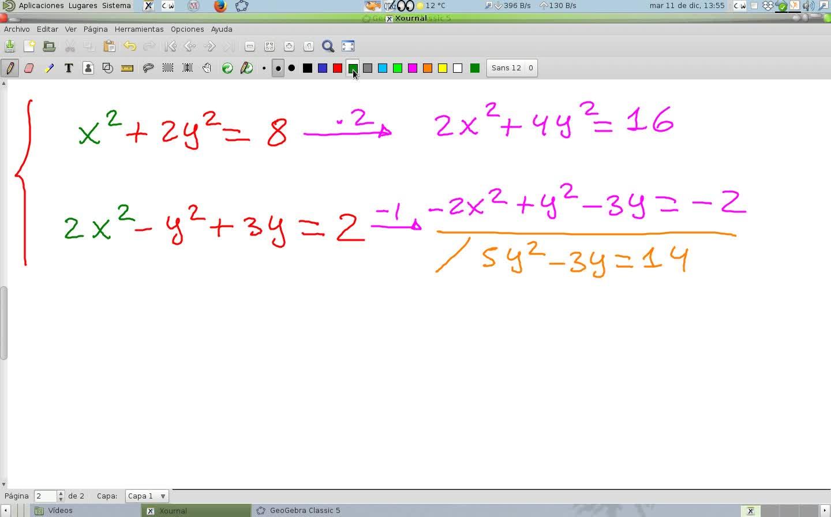Go to the first page

170,46
